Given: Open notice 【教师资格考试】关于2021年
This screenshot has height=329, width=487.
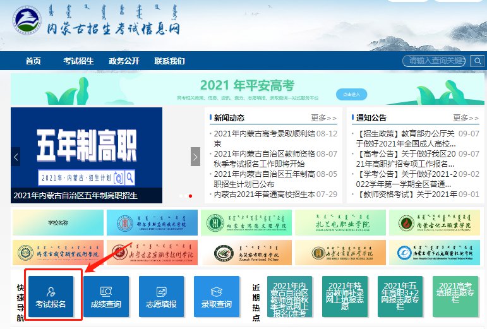Looking at the screenshot, I should (406, 194).
